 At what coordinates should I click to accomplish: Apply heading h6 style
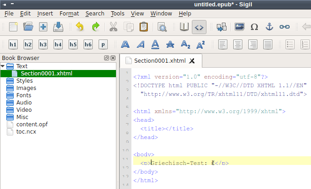tap(88, 45)
